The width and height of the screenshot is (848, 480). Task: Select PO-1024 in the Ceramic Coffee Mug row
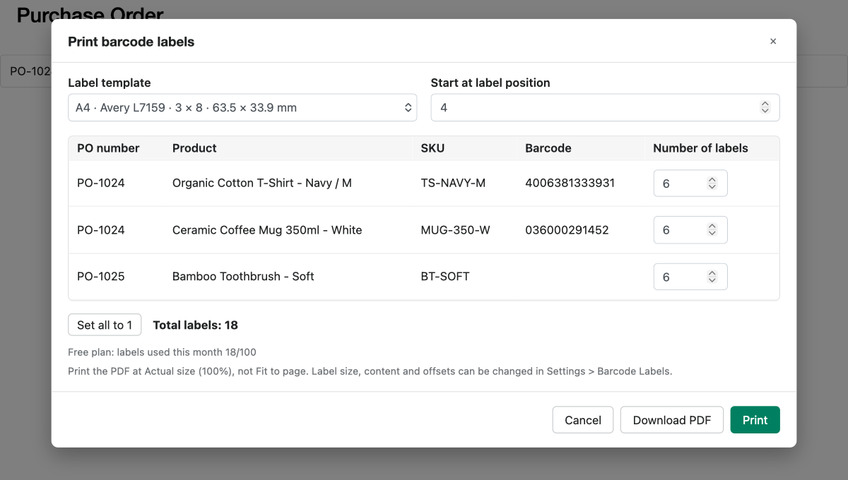point(101,229)
